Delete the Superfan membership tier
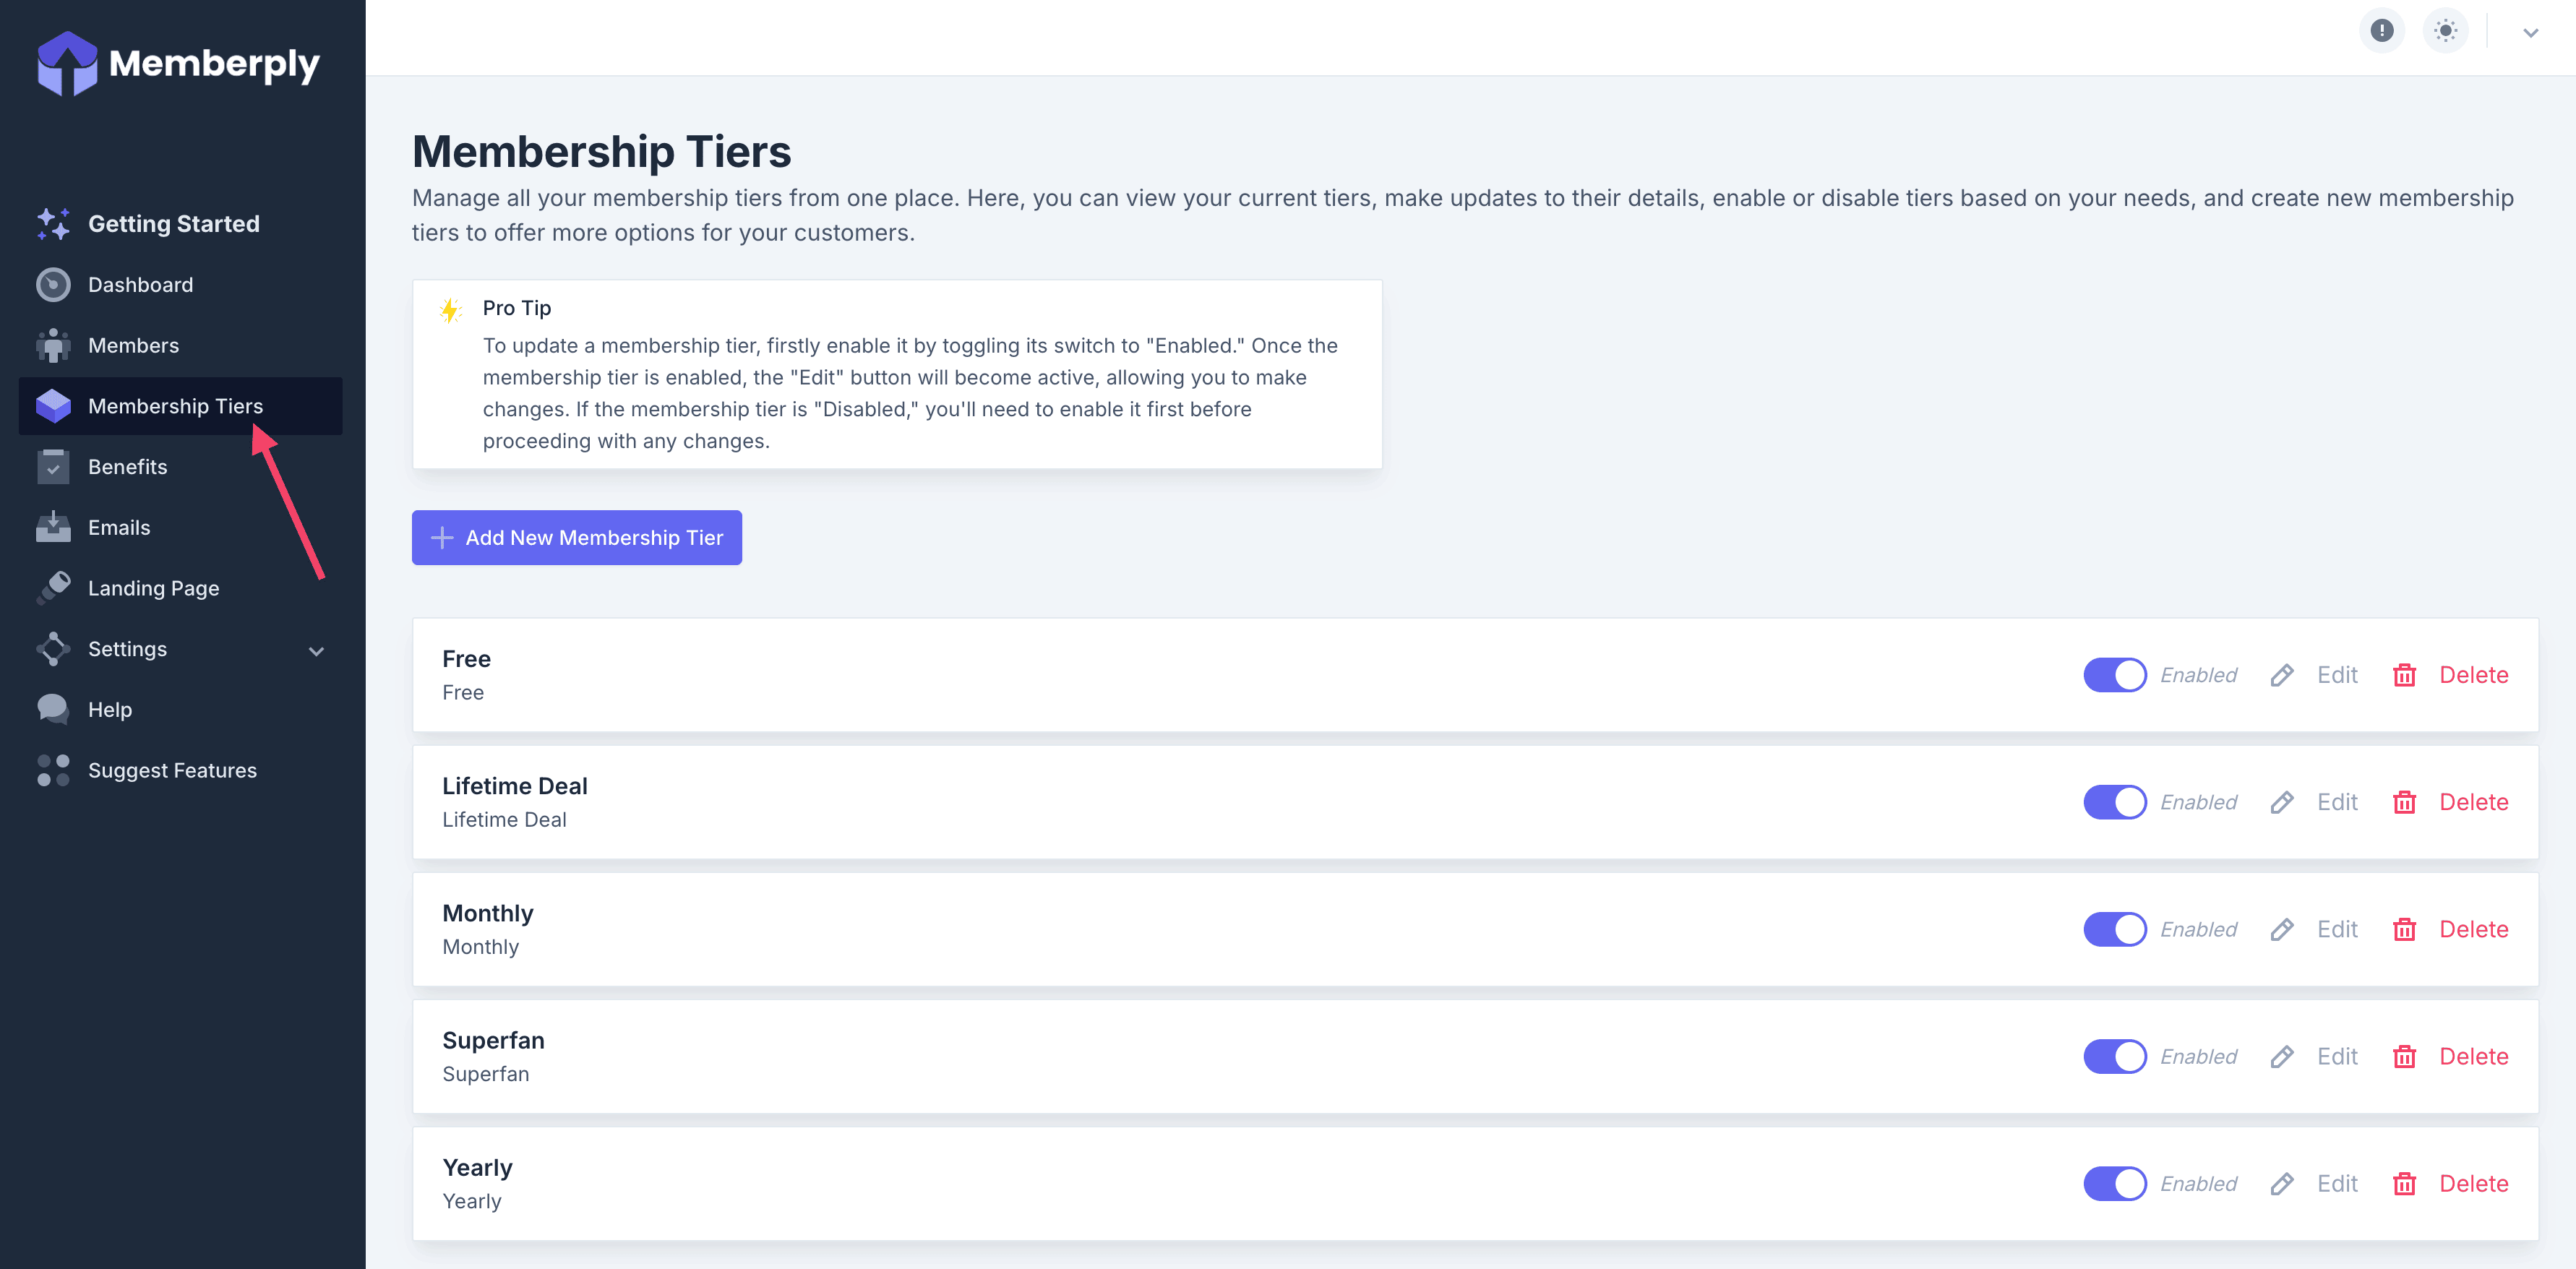The height and width of the screenshot is (1269, 2576). (2472, 1057)
